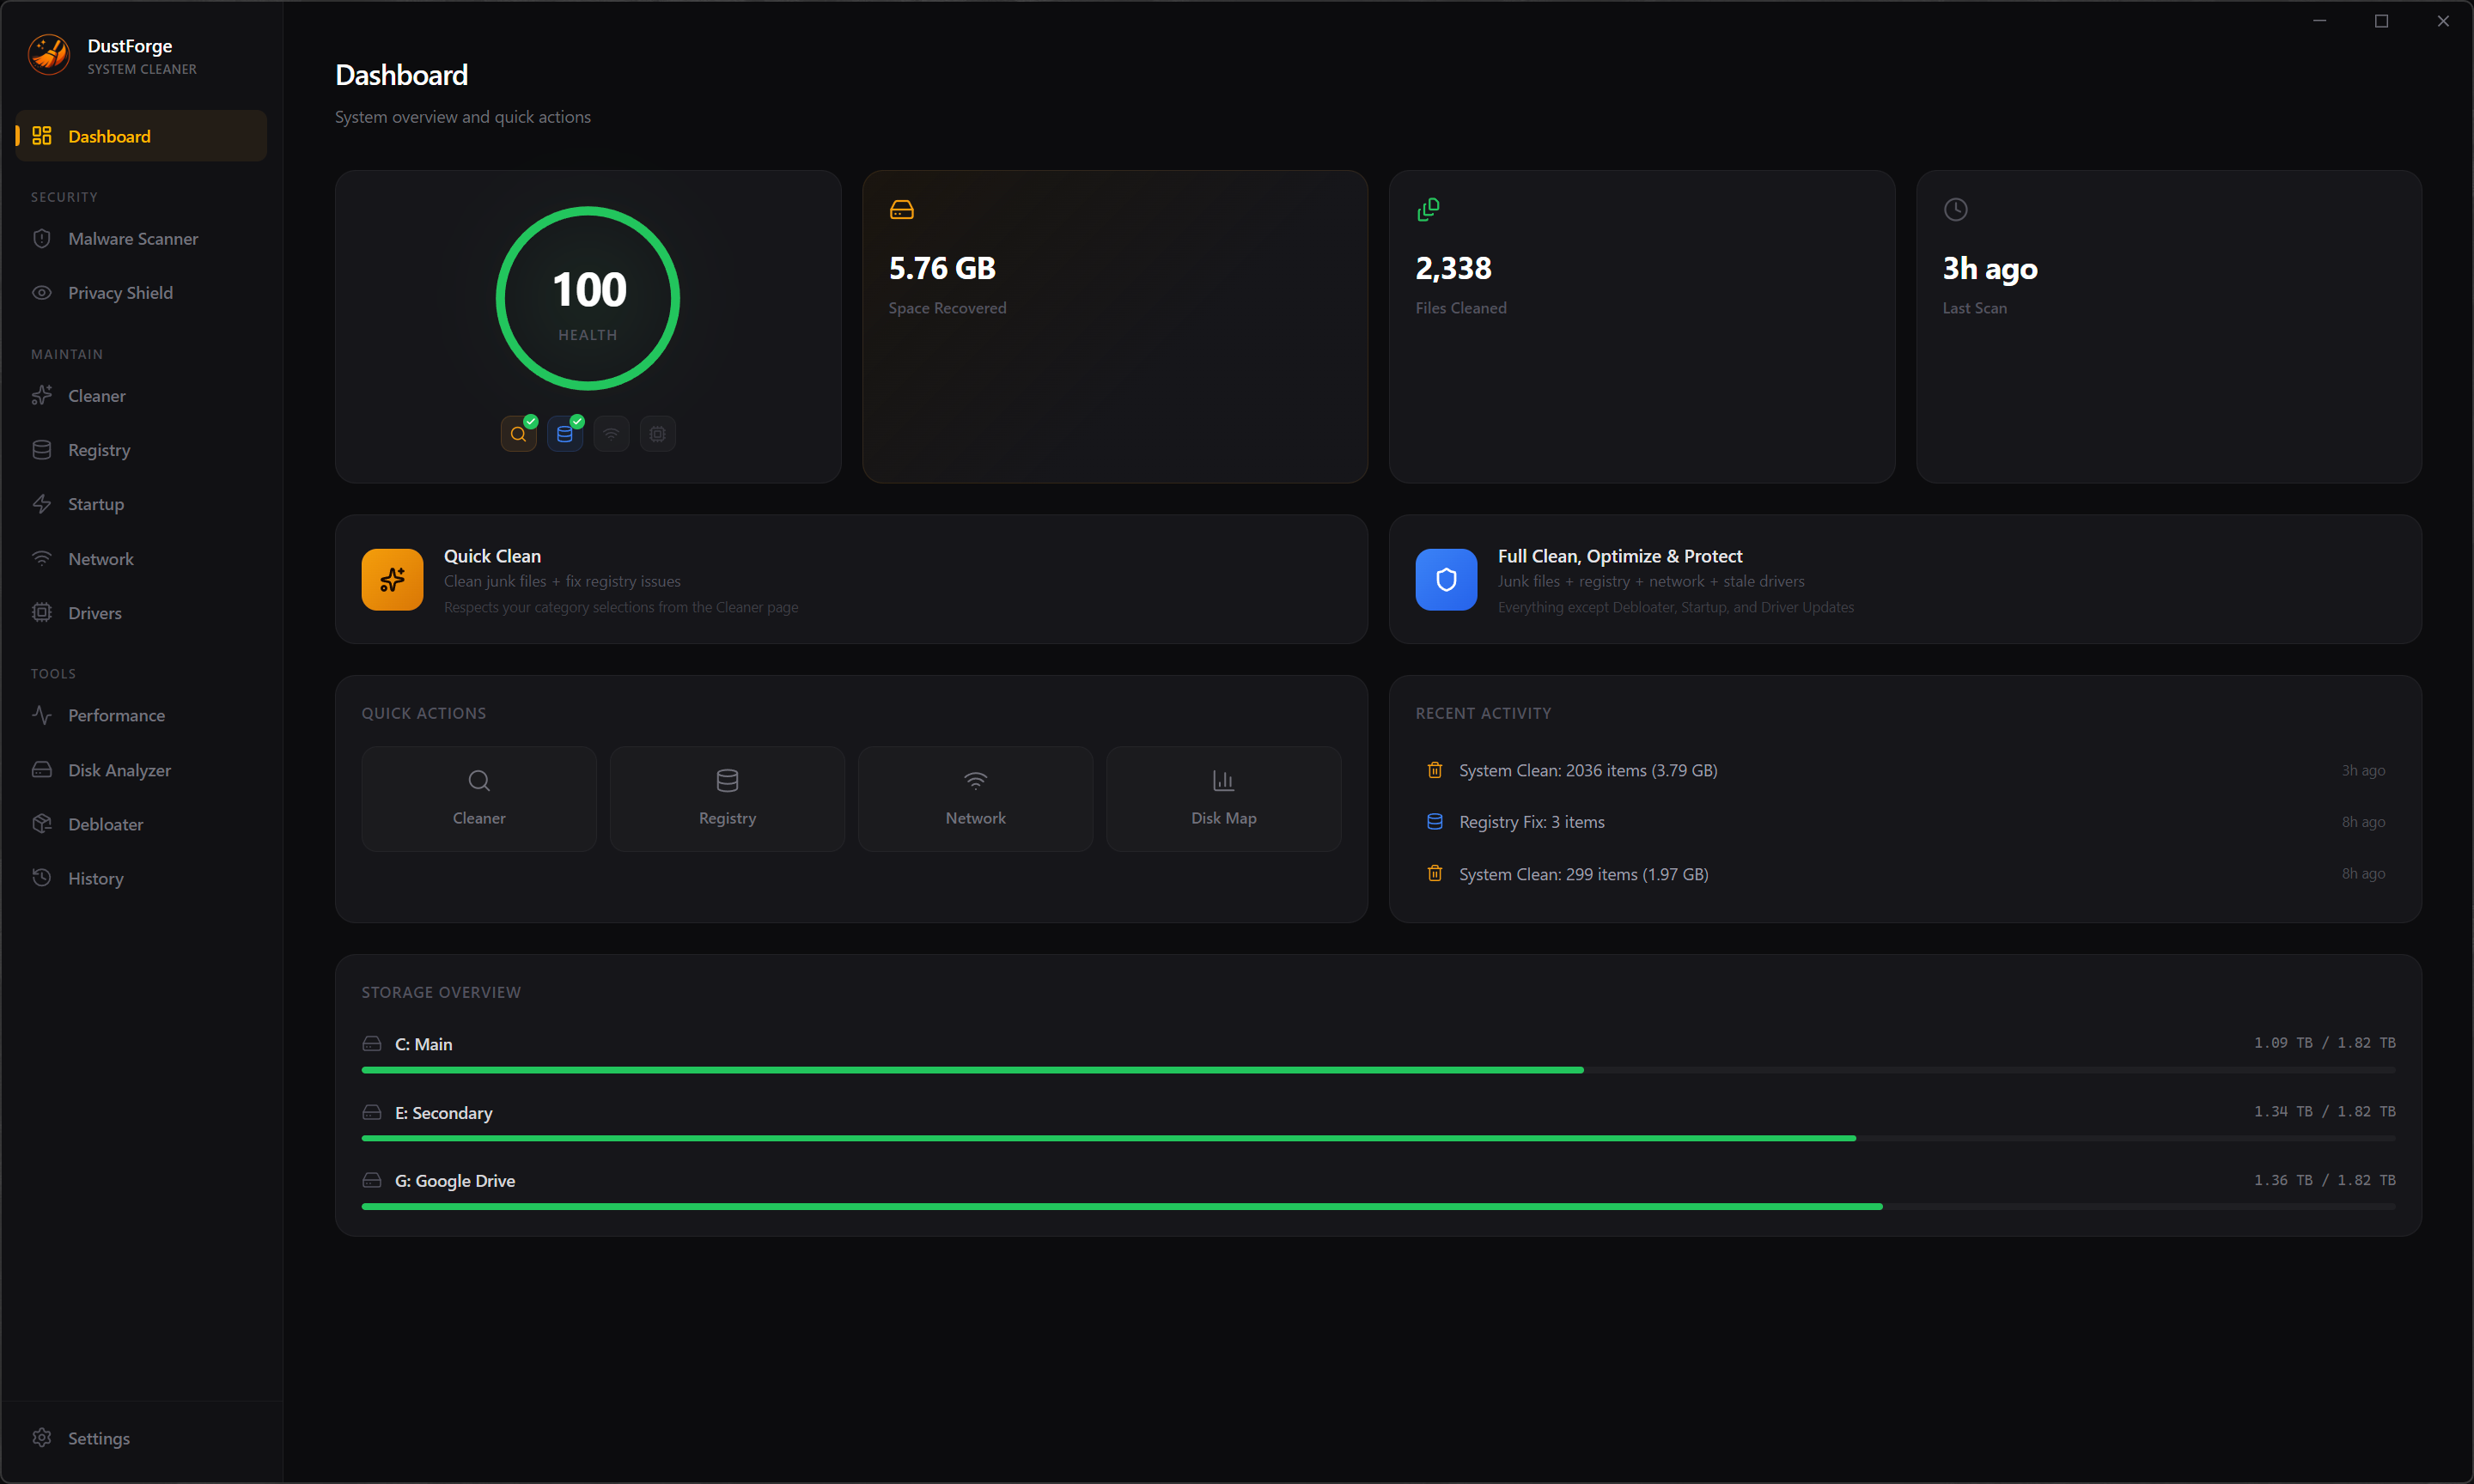Expand the History panel
The image size is (2474, 1484).
(96, 877)
